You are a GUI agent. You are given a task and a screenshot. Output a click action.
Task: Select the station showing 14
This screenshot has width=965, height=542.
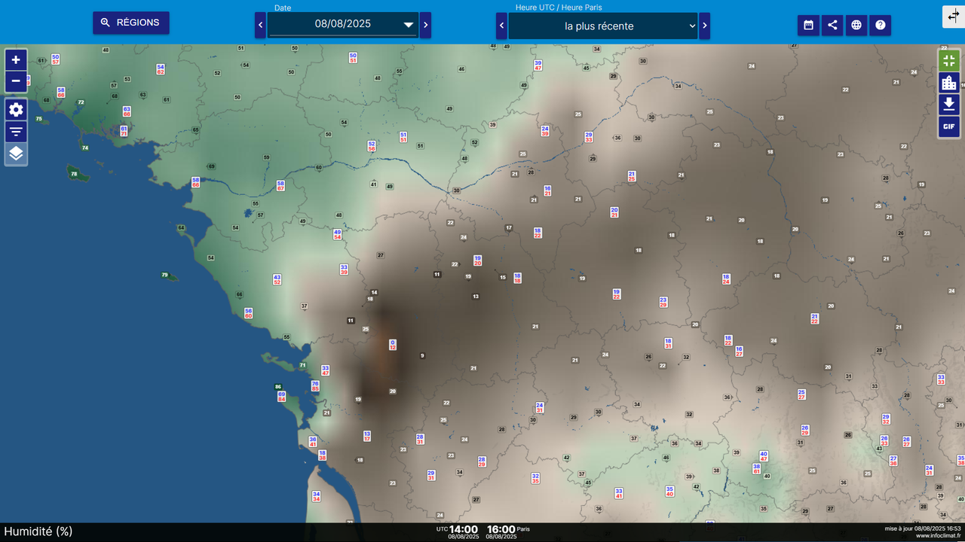[x=374, y=292]
